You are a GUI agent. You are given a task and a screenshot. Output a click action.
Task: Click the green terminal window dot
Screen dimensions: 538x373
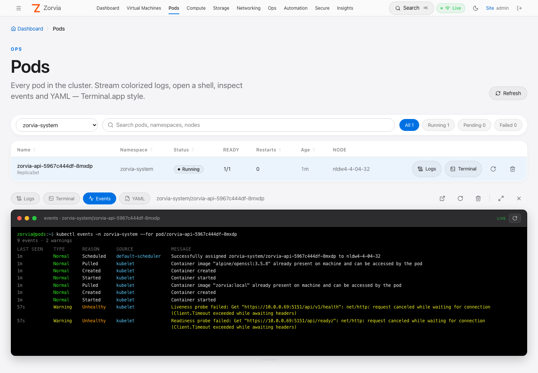(x=34, y=218)
